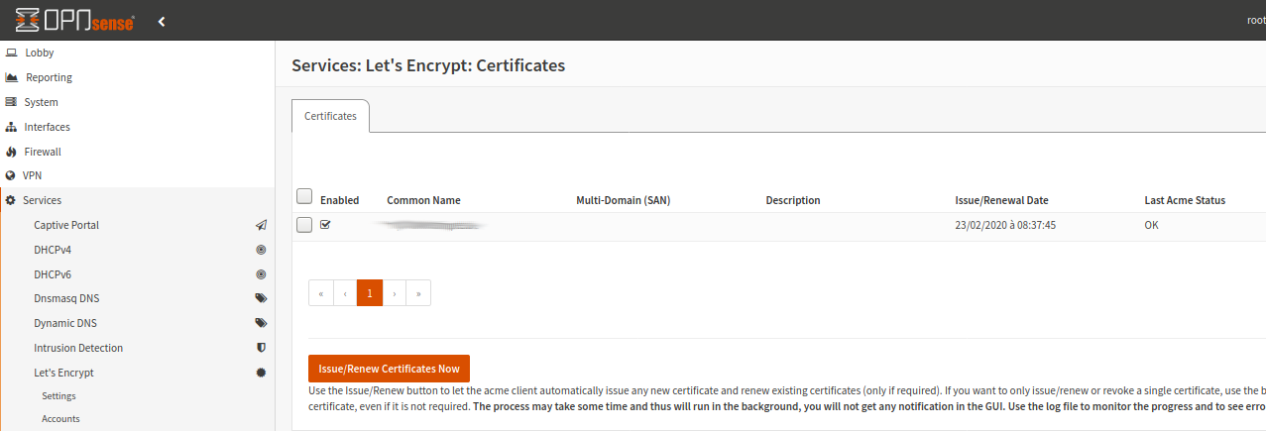Open the Certificates tab
This screenshot has width=1266, height=431.
point(330,116)
